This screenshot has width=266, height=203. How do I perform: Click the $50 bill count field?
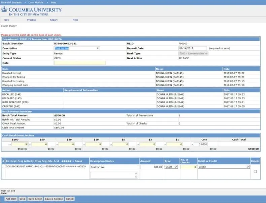[x=39, y=145]
